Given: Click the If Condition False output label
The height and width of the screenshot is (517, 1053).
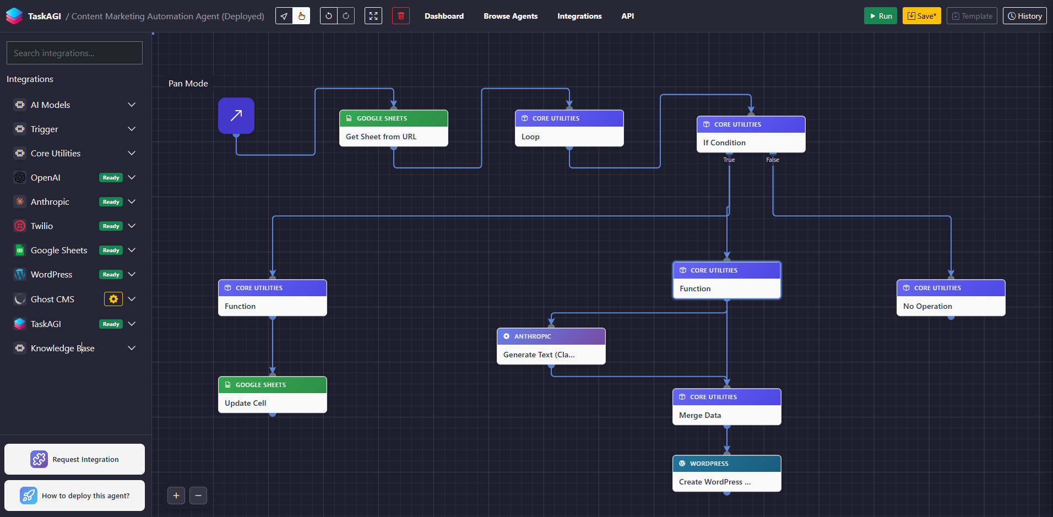Looking at the screenshot, I should point(773,160).
